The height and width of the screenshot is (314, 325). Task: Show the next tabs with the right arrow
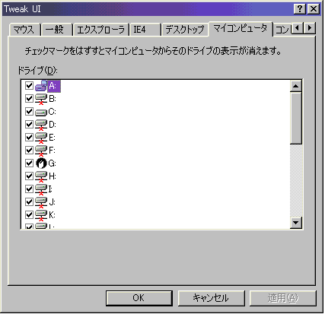(x=310, y=28)
